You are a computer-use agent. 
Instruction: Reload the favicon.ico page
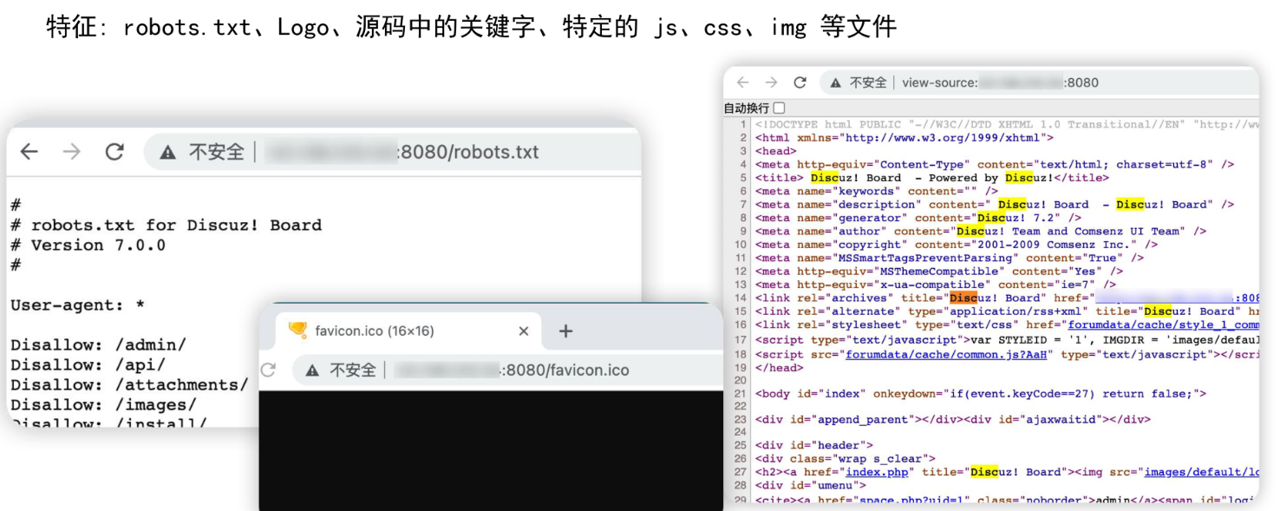(268, 370)
